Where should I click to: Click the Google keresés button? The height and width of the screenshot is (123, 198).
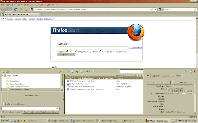66,55
